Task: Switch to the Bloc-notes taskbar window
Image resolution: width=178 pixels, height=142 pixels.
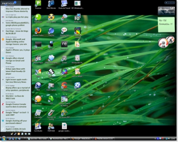Action: coord(37,139)
